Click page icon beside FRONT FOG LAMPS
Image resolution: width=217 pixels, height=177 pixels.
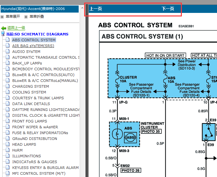click(x=8, y=121)
